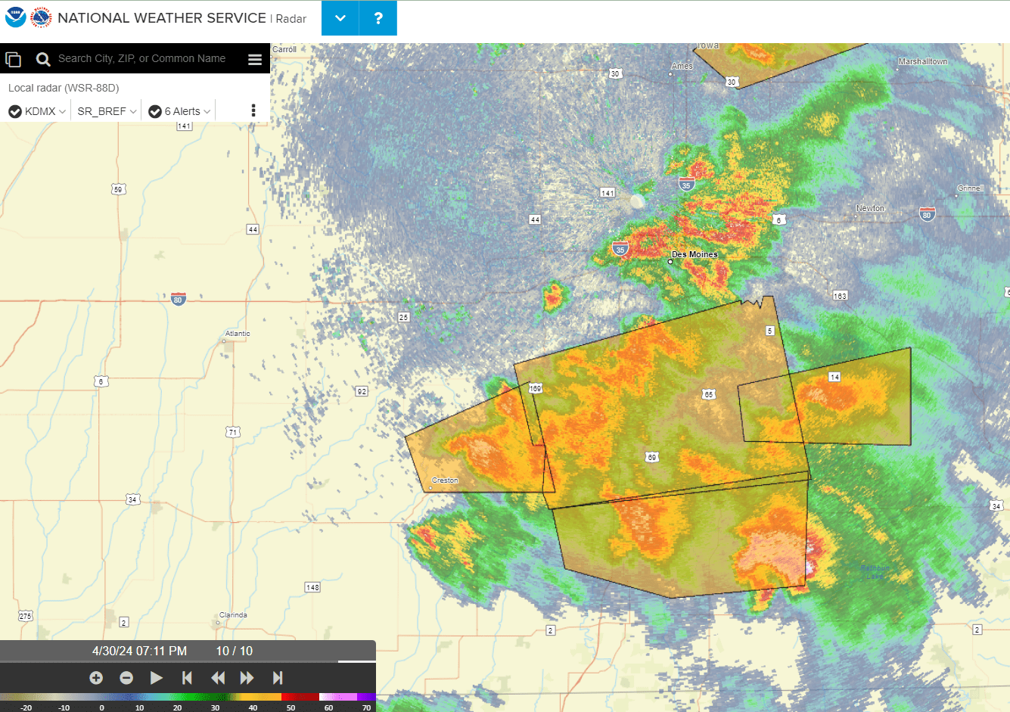Click the 4/30/24 07:11 PM timestamp

tap(139, 651)
